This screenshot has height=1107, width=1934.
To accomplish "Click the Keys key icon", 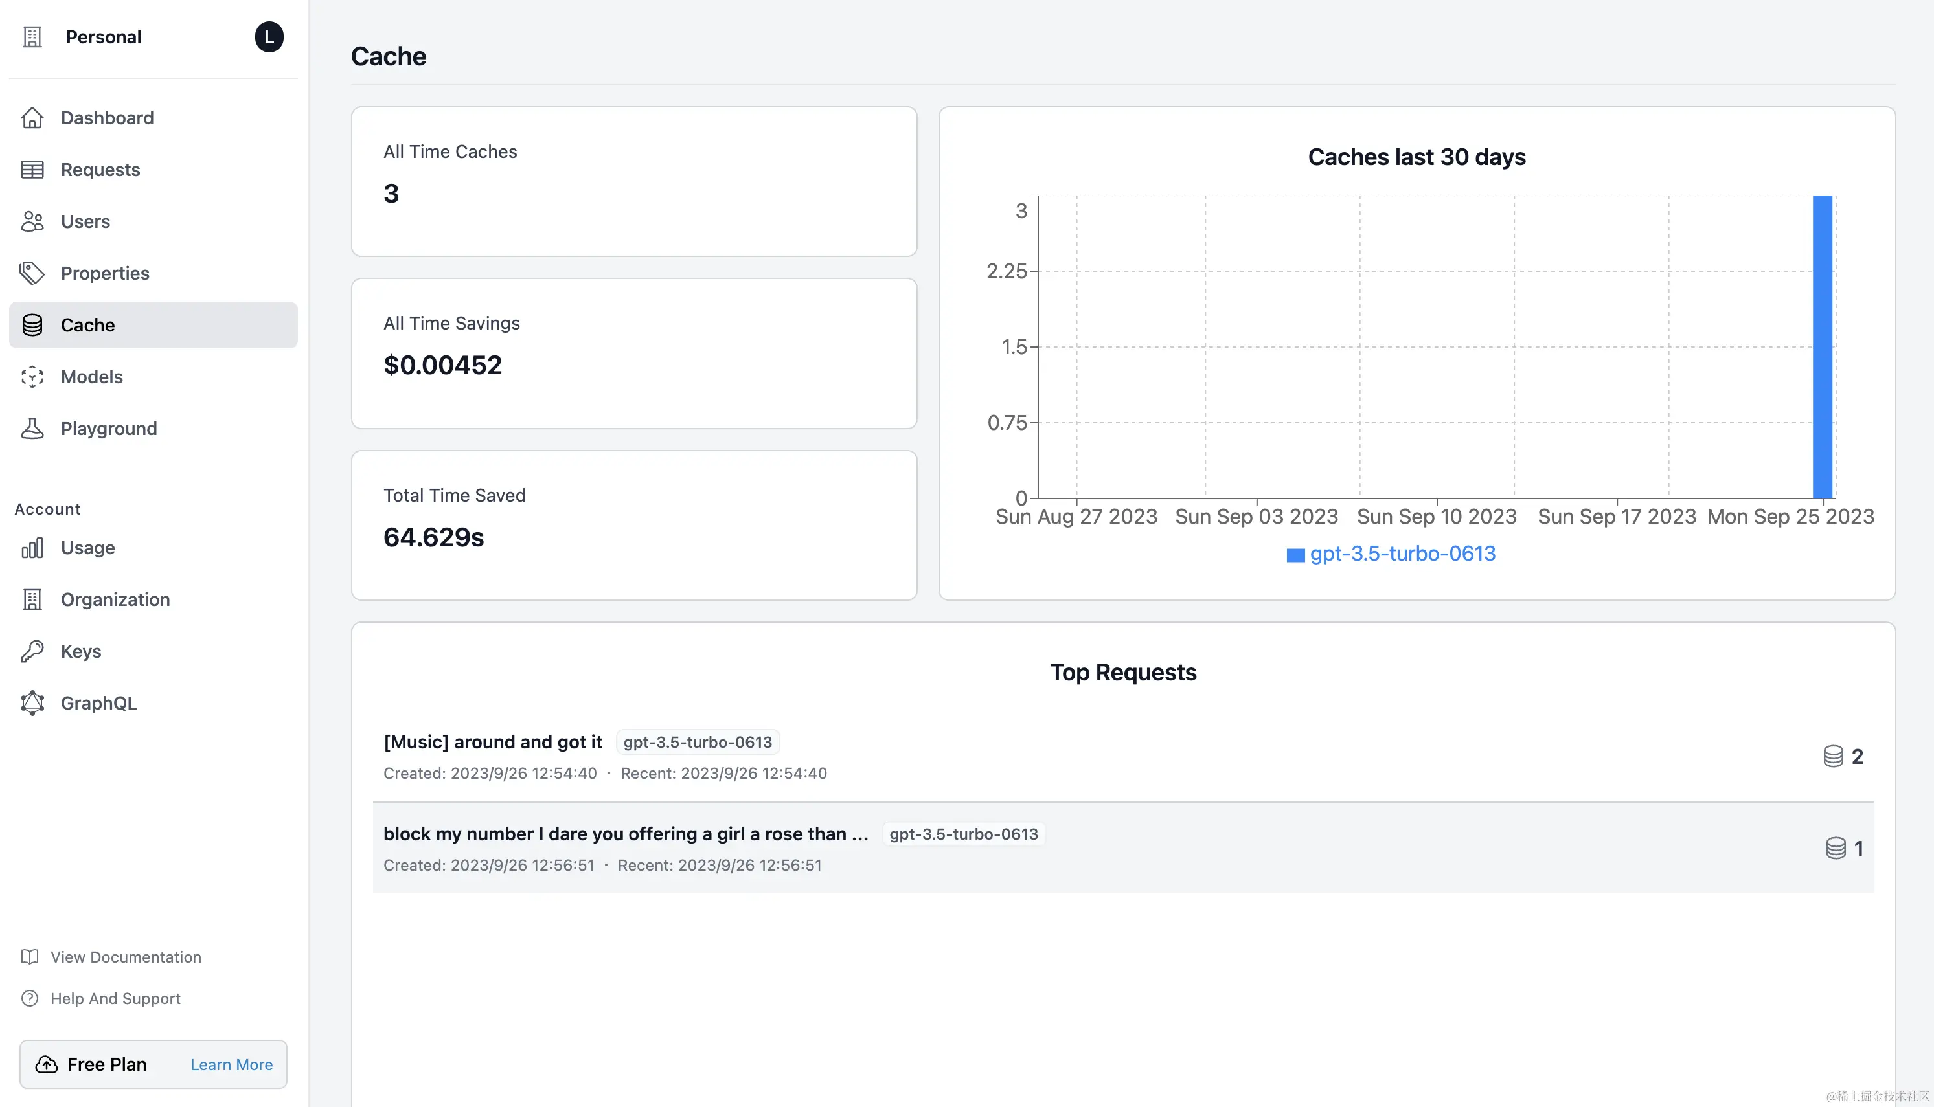I will [32, 652].
